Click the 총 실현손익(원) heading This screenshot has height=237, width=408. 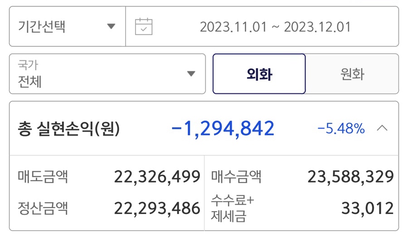click(x=69, y=129)
